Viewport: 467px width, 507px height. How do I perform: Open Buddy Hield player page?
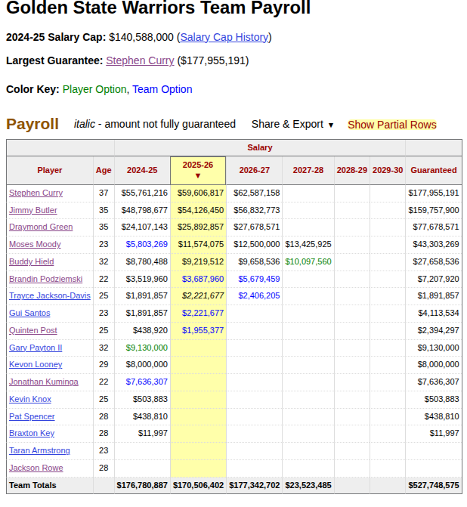32,261
